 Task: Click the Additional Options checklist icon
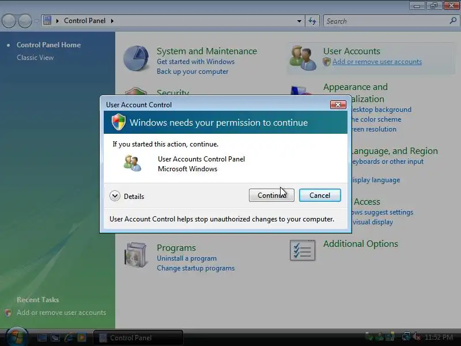click(x=302, y=250)
